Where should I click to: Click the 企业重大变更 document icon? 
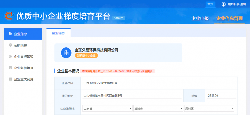(x=10, y=79)
